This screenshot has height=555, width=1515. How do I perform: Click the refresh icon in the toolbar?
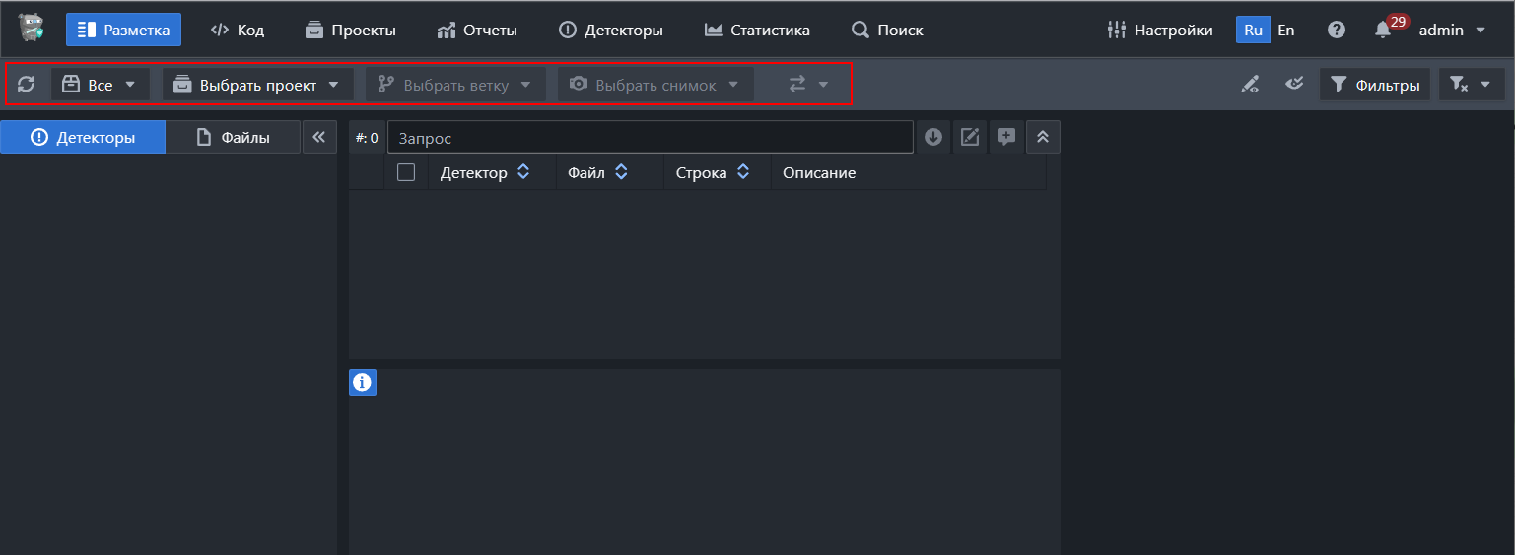click(x=27, y=85)
